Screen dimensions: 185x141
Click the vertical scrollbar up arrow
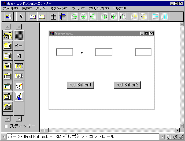pyautogui.click(x=182, y=24)
